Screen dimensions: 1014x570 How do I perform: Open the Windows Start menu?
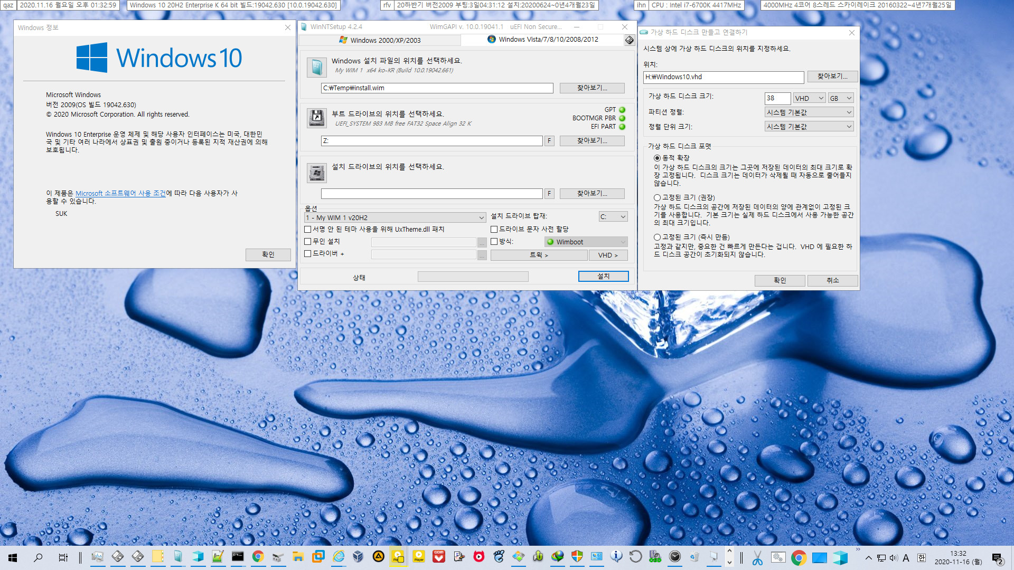pos(13,557)
